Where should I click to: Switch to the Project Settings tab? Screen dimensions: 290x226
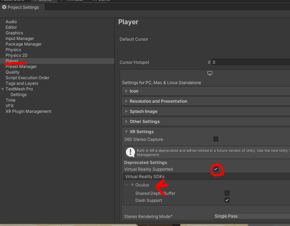[22, 7]
